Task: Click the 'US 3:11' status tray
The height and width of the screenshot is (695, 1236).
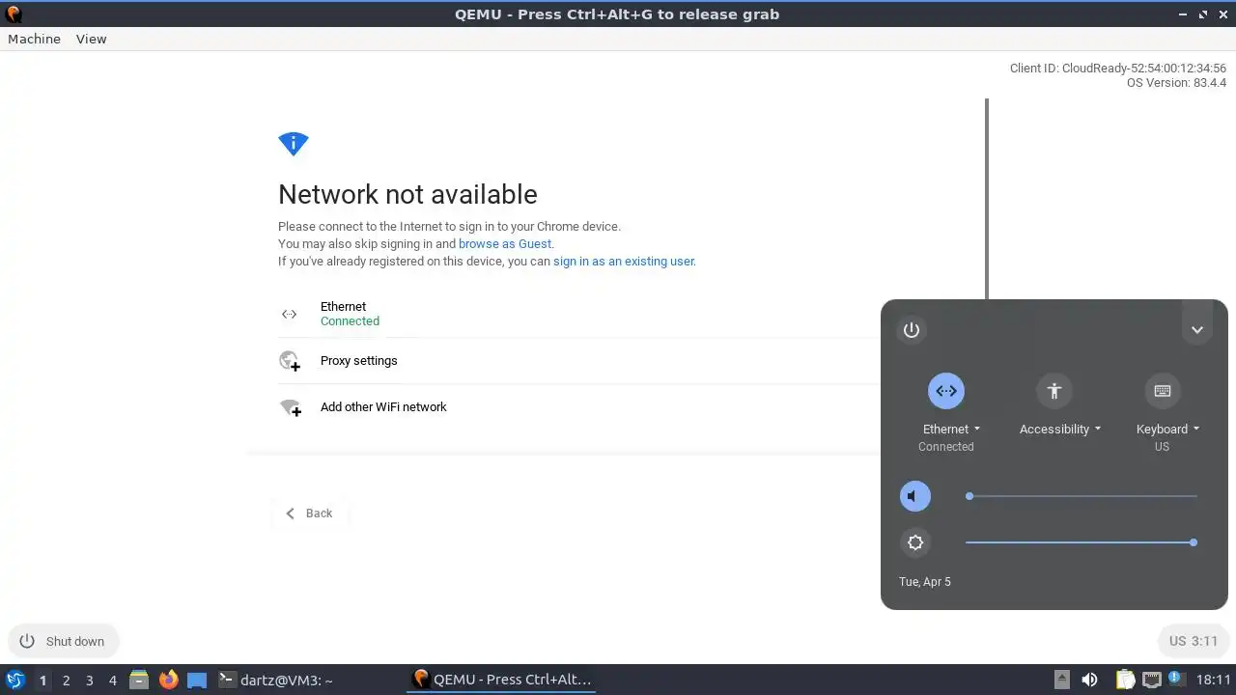Action: point(1193,641)
